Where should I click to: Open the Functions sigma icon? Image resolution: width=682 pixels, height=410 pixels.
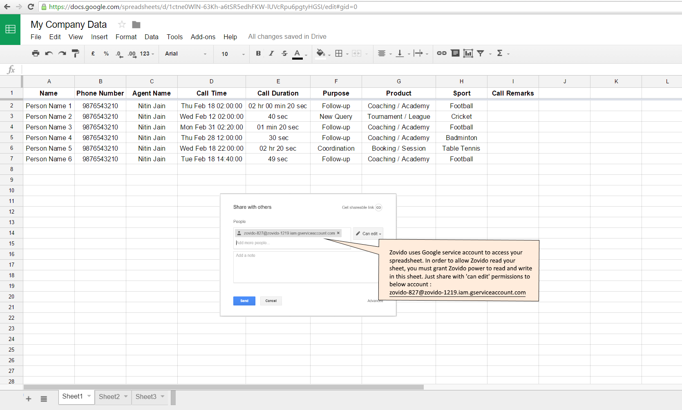[500, 53]
